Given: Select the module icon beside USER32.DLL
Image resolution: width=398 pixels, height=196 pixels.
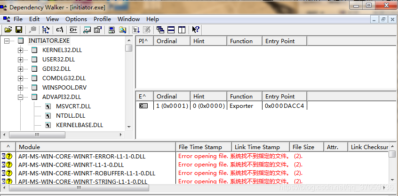Looking at the screenshot, I should [x=34, y=60].
